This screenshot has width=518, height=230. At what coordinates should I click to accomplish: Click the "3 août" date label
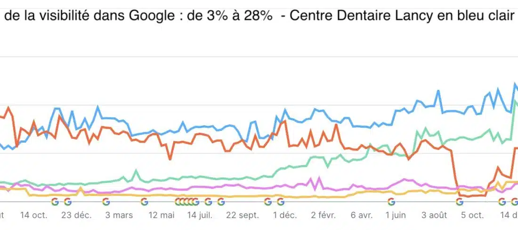434,215
